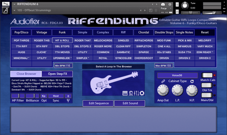Click the refresh arrow next to Cabinet Type
Image resolution: width=227 pixels, height=135 pixels.
point(192,81)
